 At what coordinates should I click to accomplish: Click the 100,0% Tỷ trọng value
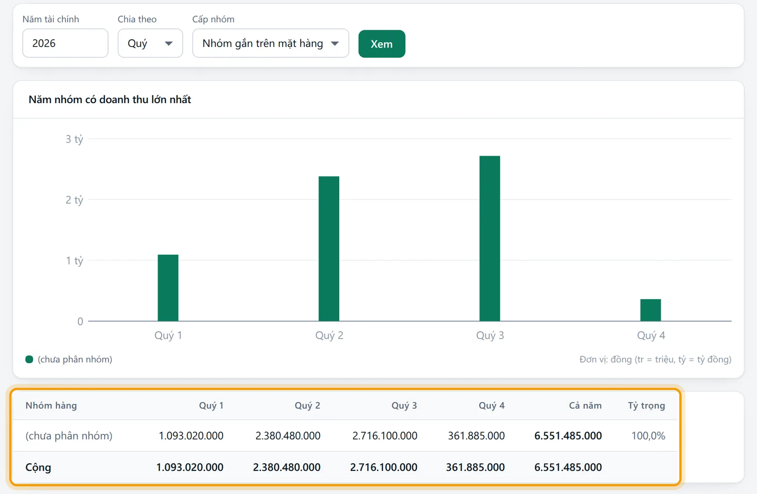pos(648,436)
